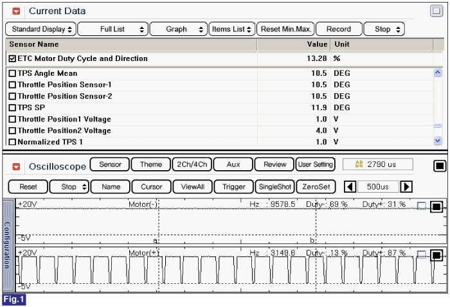
Task: Click the Motor(+) channel black square icon
Action: [436, 256]
